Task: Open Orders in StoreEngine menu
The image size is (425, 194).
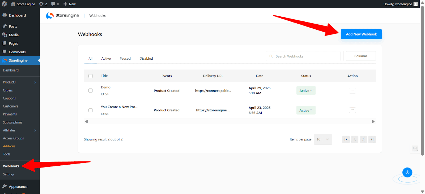Action: pos(8,90)
